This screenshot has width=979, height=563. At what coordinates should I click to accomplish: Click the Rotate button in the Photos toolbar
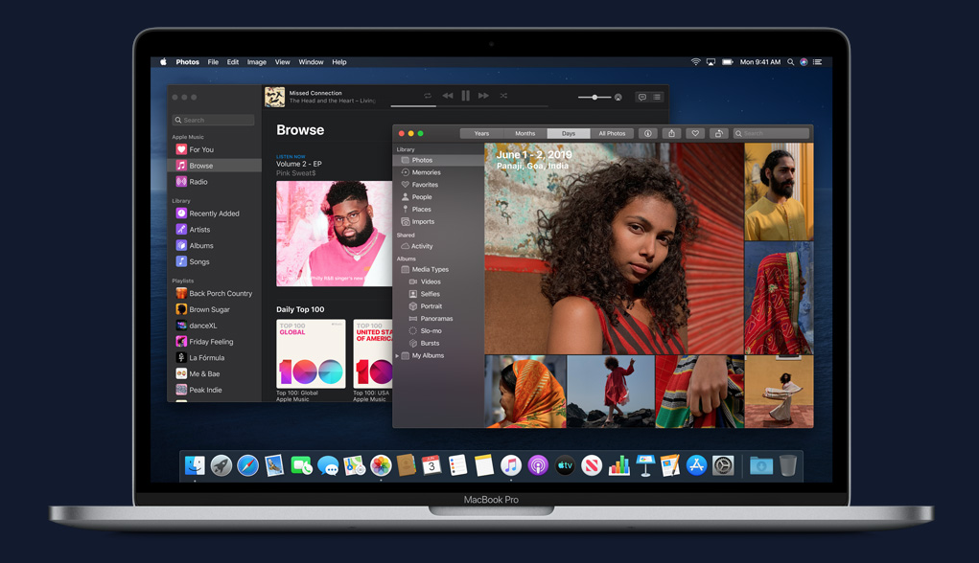tap(718, 133)
